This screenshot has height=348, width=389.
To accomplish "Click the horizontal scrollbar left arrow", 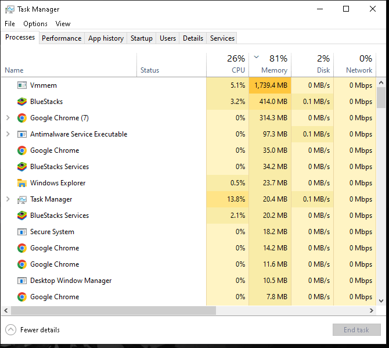I will tap(6, 310).
